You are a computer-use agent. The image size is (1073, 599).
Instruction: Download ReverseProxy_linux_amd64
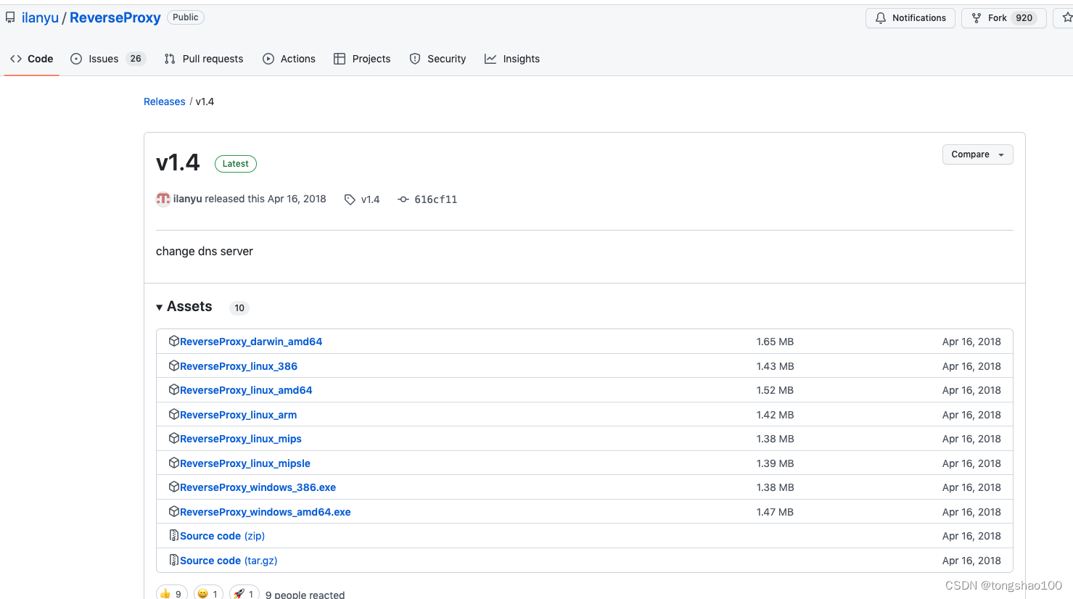[246, 390]
